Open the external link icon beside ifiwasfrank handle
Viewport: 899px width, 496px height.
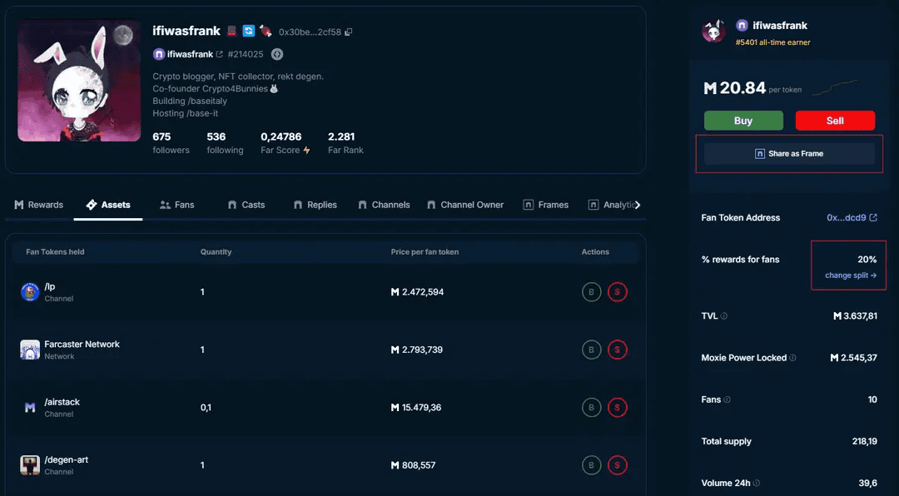tap(219, 54)
